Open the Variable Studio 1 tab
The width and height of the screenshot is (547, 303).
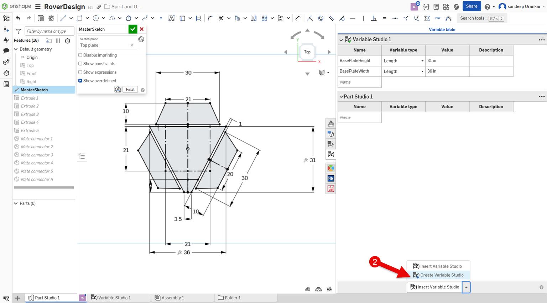tap(114, 298)
